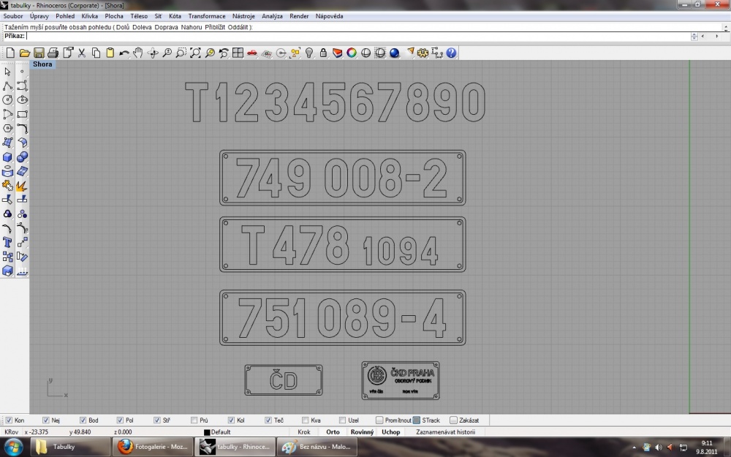This screenshot has height=457, width=731.
Task: Open the Transformace menu
Action: click(x=207, y=16)
